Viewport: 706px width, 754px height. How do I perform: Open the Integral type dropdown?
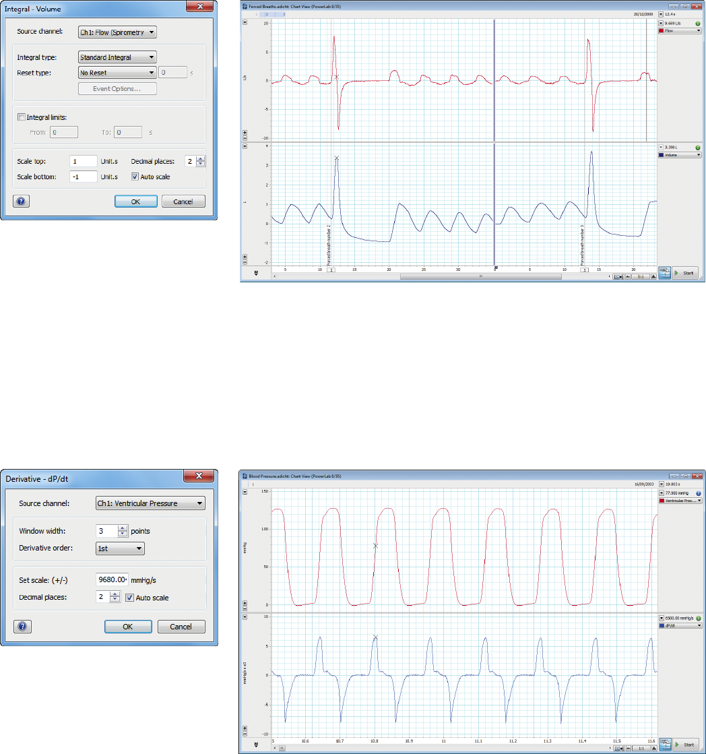tap(117, 57)
